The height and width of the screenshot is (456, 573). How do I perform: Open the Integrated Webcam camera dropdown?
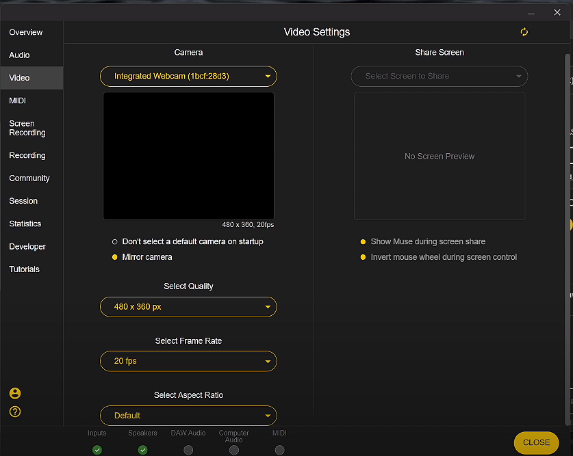(188, 77)
